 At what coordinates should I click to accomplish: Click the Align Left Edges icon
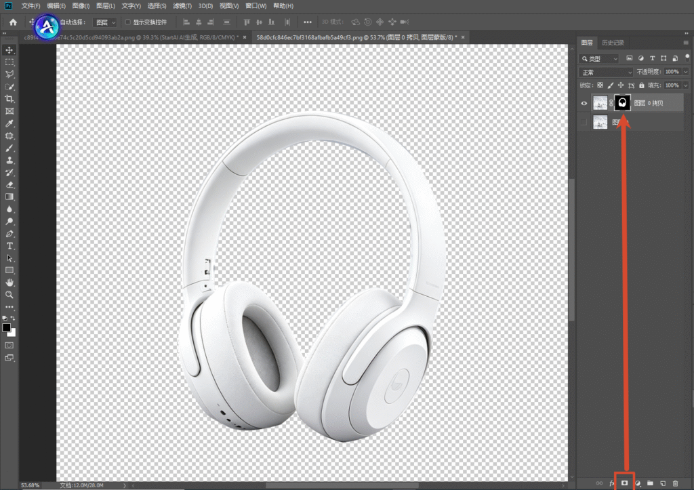coord(186,22)
